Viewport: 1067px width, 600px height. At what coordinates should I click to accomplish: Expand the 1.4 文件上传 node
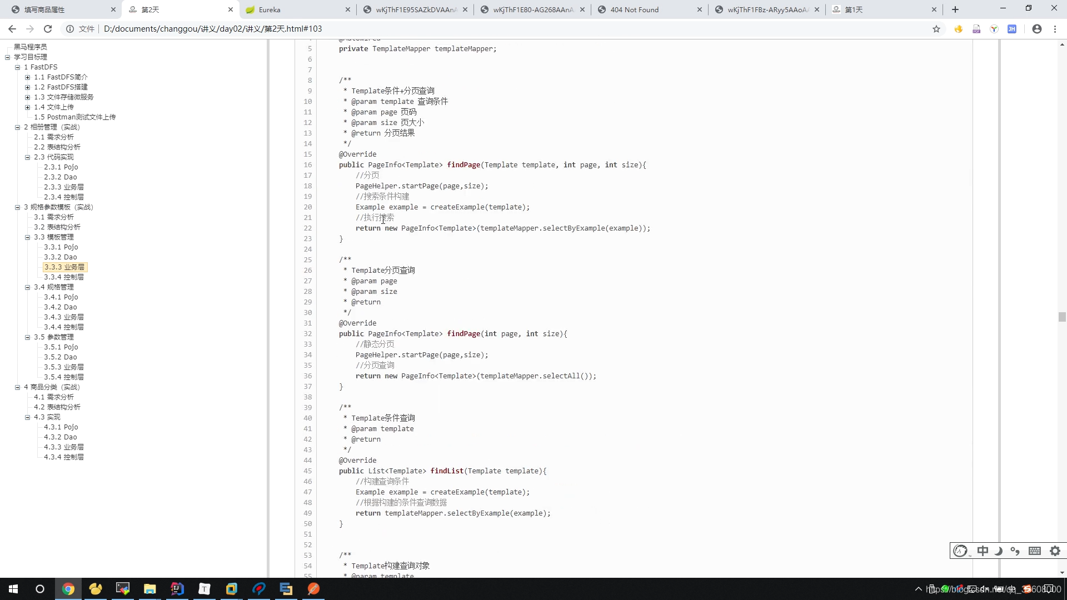27,107
